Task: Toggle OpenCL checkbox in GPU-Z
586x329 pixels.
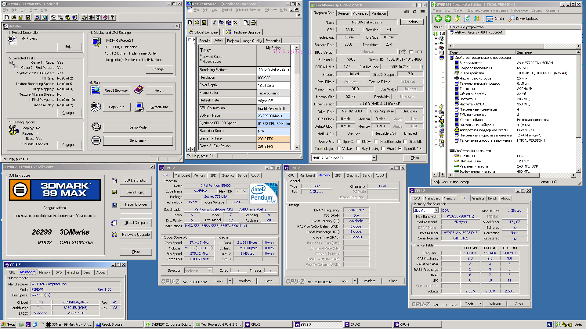Action: click(339, 141)
